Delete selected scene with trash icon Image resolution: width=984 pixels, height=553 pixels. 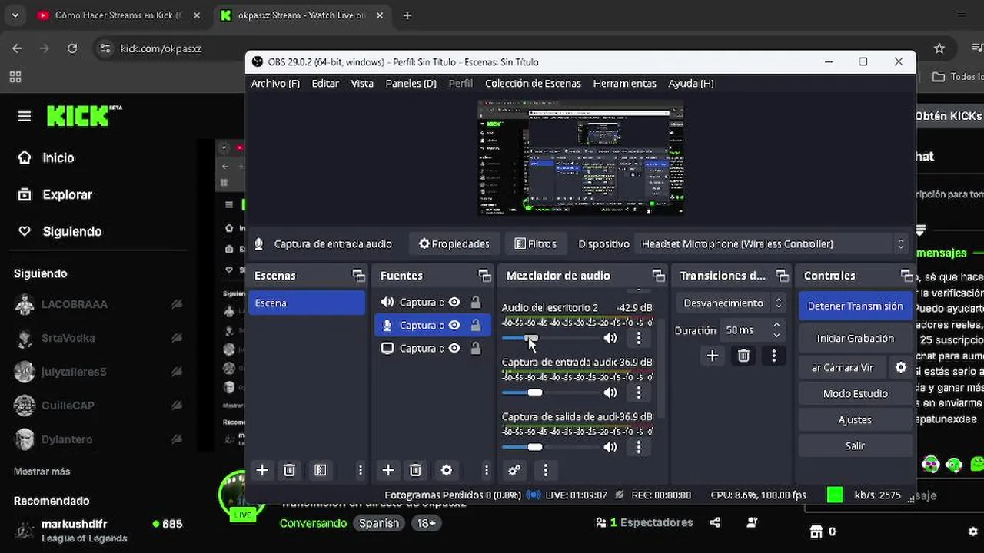tap(289, 470)
